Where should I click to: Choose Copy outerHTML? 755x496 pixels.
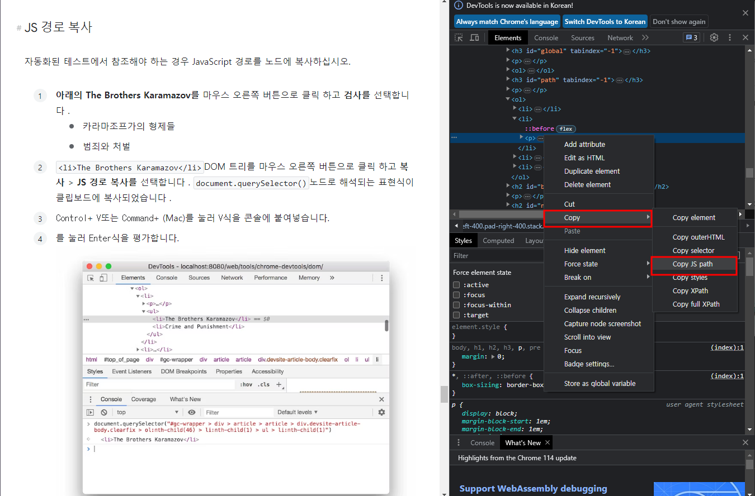pyautogui.click(x=694, y=237)
